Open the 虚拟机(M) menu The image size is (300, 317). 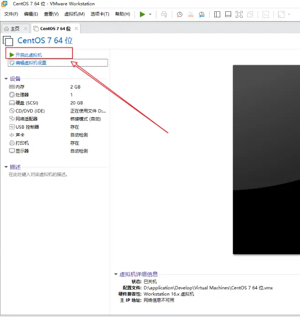pos(74,14)
